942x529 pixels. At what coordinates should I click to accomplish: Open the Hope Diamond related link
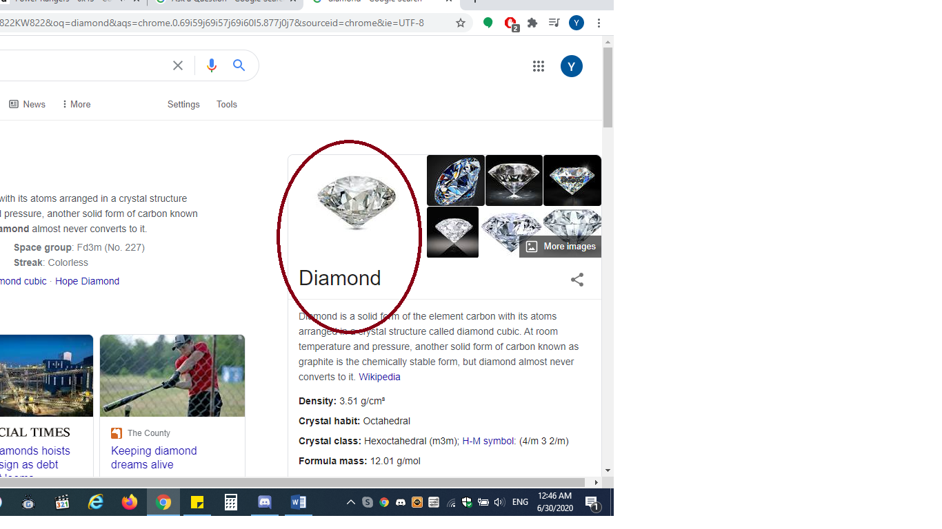tap(87, 281)
